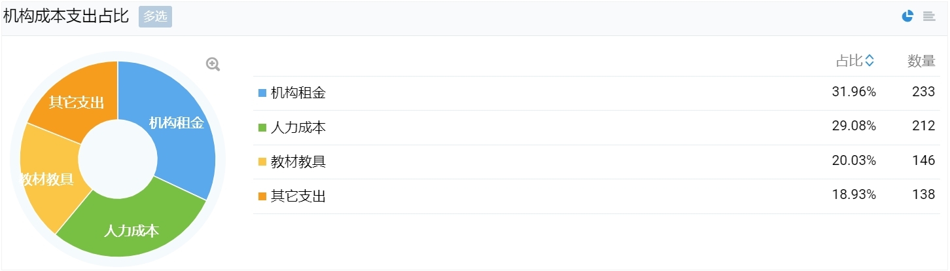
Task: Click the 多选 tag badge
Action: (155, 17)
